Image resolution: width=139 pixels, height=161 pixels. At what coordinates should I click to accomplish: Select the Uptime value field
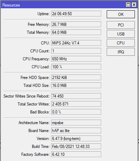[76, 14]
